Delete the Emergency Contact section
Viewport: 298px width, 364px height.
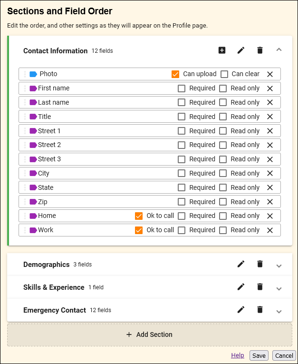pos(260,310)
